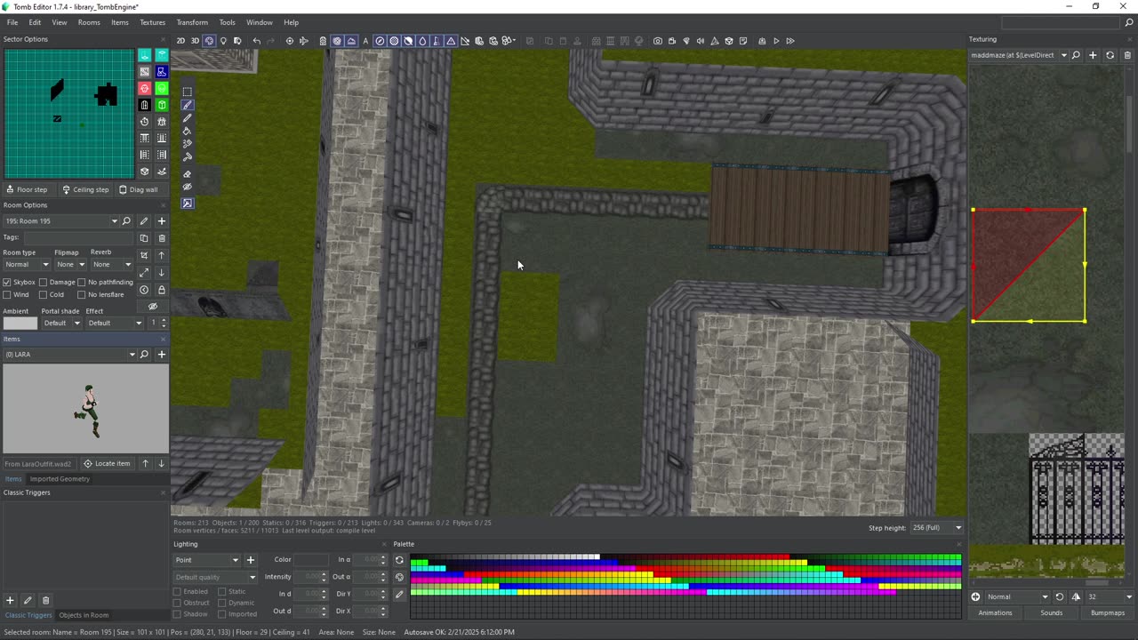This screenshot has width=1138, height=640.
Task: Click the Locate item button
Action: click(107, 463)
